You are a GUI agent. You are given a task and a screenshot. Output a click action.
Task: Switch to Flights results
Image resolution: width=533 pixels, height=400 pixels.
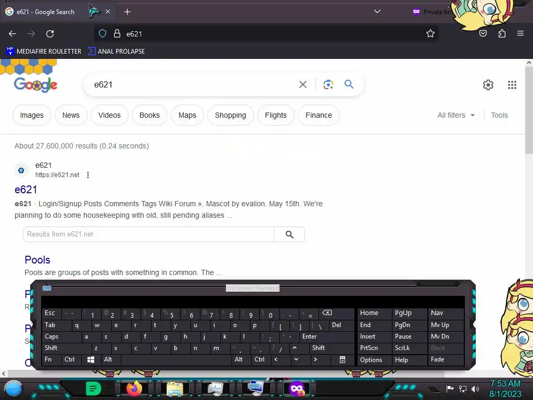tap(276, 115)
